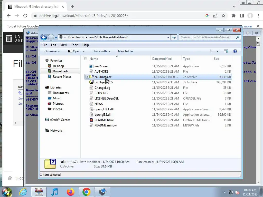Open Internet Explorer from the taskbar

click(23, 192)
